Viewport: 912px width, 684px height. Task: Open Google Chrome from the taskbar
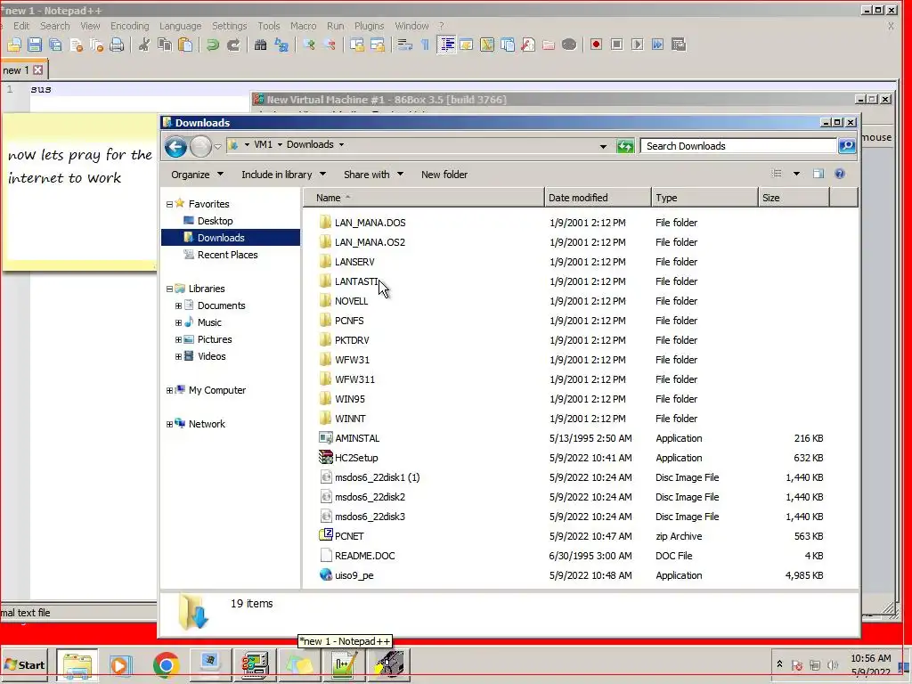click(167, 664)
